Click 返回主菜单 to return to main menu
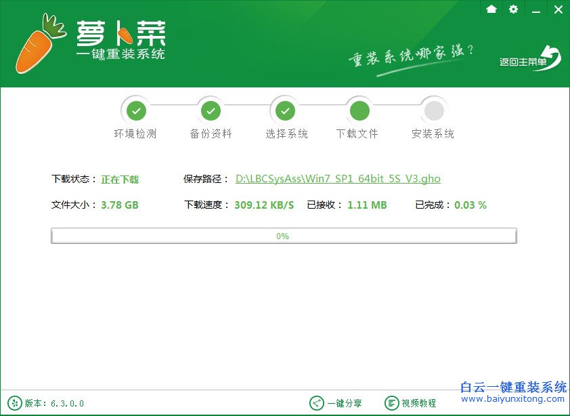570x416 pixels. point(523,60)
